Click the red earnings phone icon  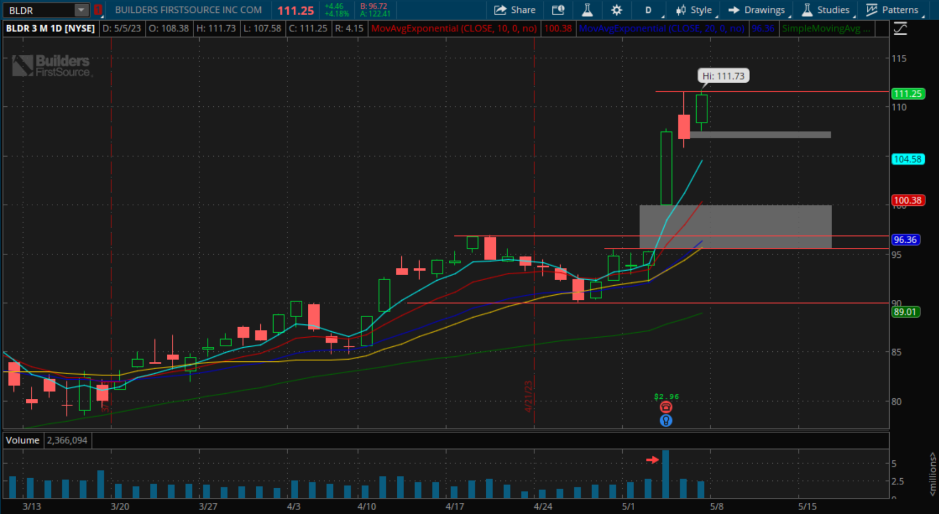(665, 407)
